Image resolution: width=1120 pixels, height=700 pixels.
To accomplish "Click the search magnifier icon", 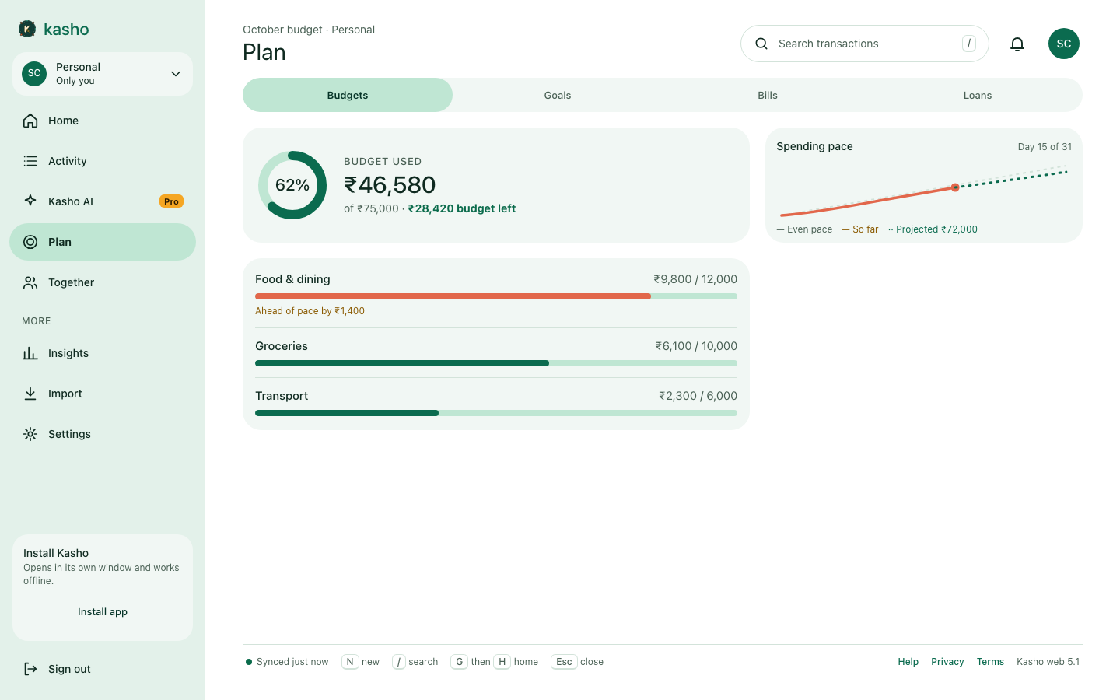I will click(x=761, y=44).
